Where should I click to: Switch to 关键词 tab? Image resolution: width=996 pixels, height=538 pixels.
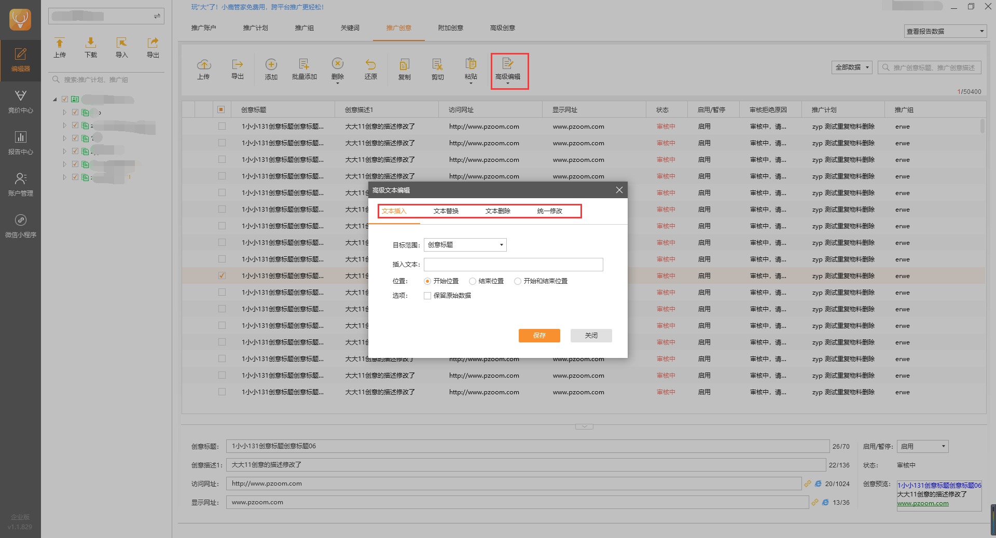pyautogui.click(x=350, y=28)
